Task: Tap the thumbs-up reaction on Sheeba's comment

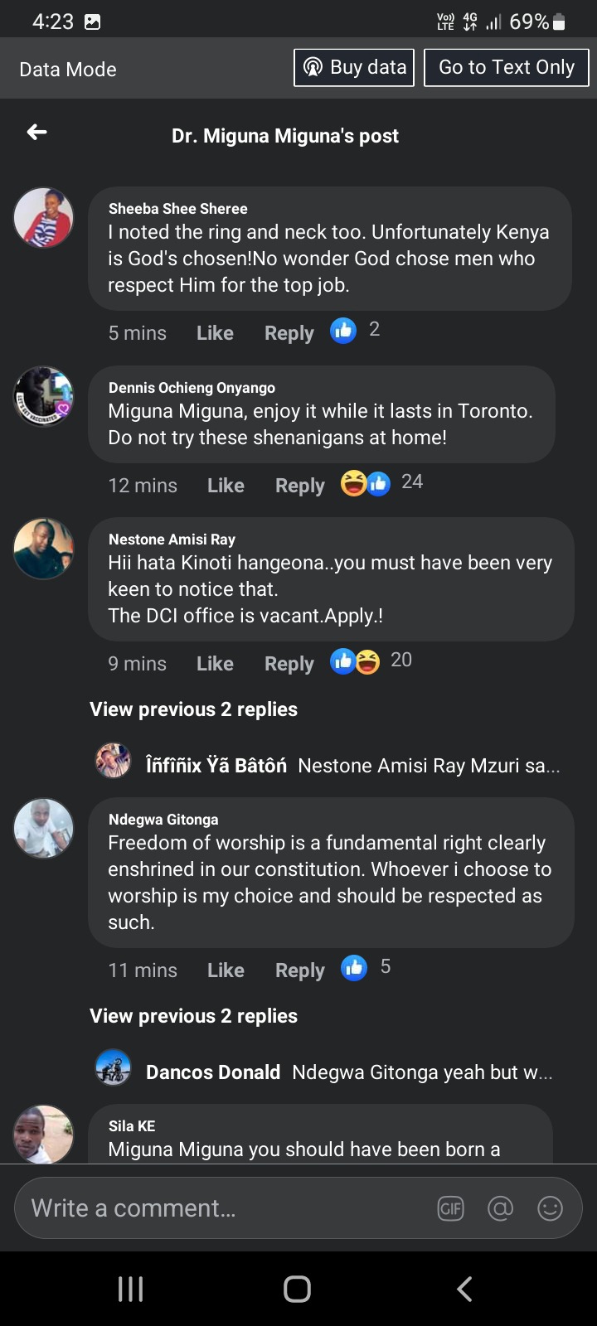Action: (343, 331)
